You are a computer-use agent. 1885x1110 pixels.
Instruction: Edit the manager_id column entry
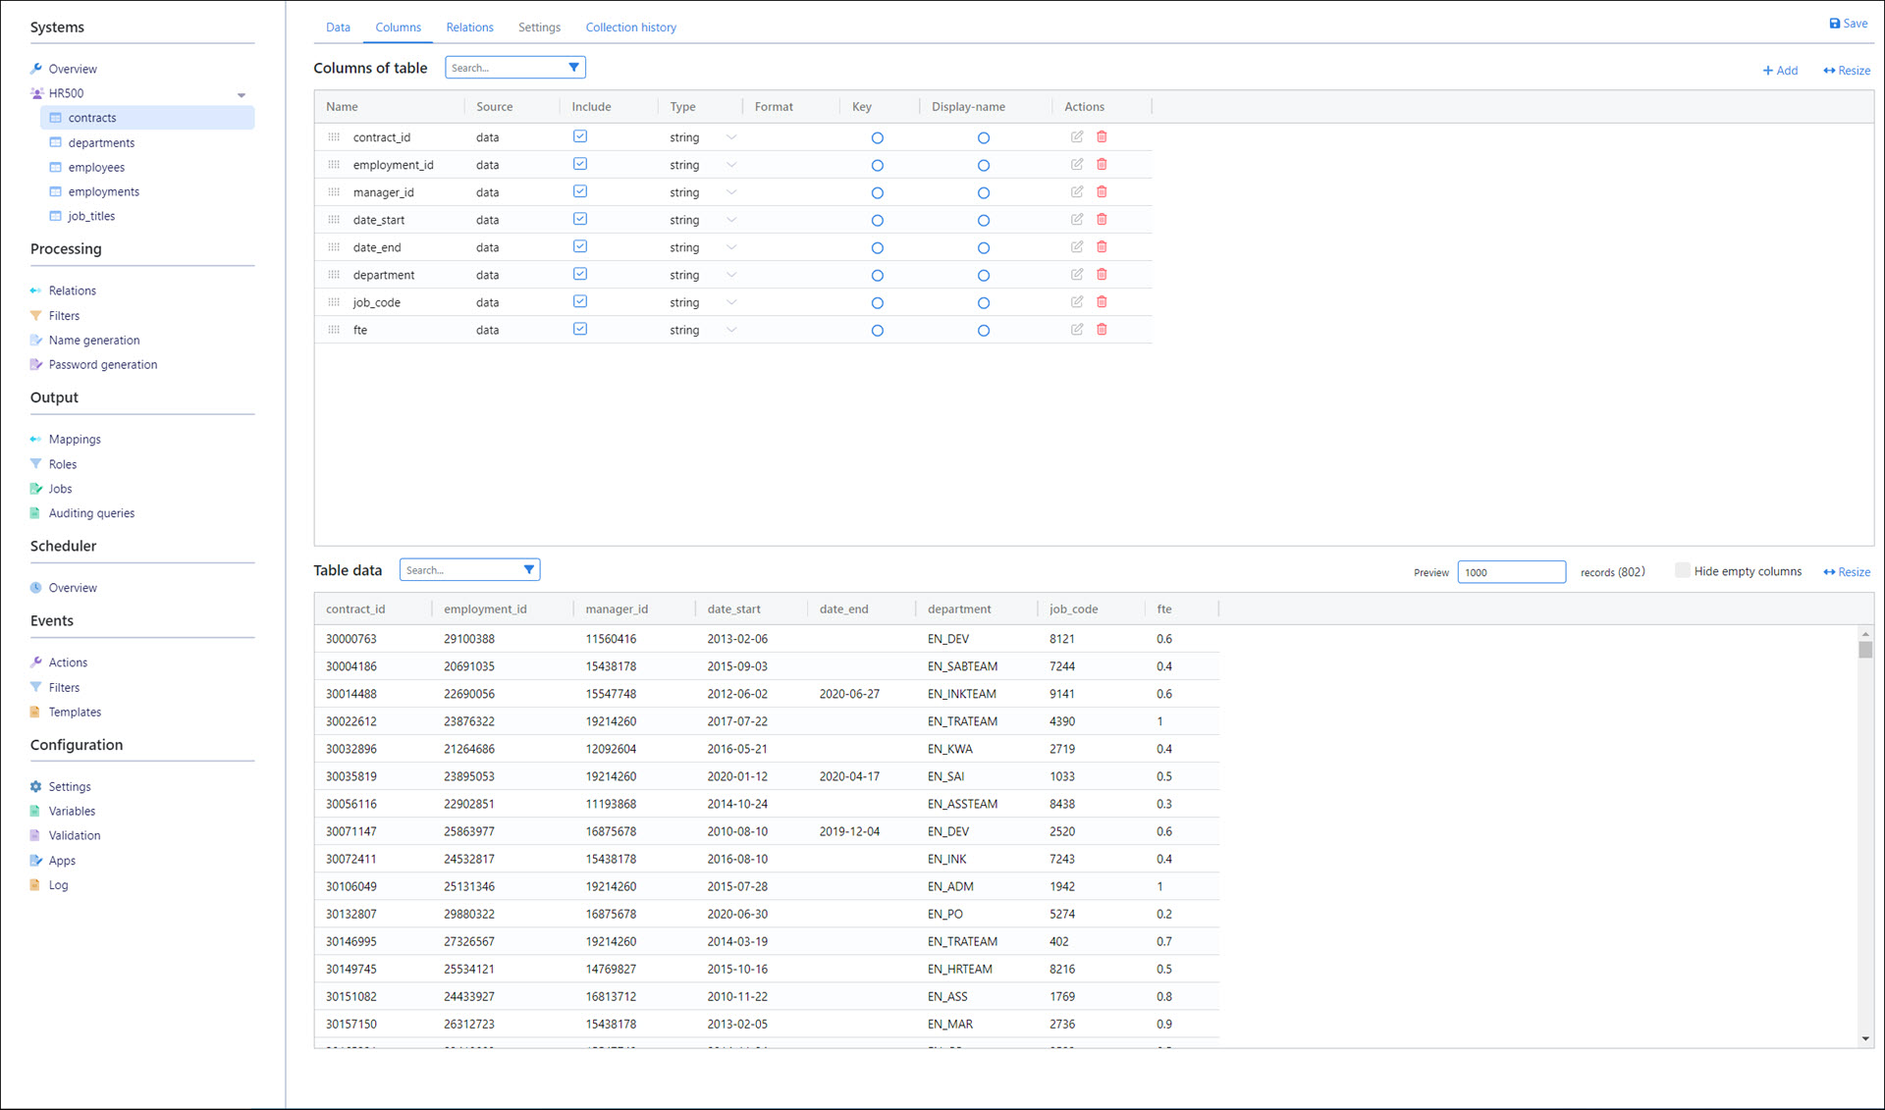click(1077, 192)
